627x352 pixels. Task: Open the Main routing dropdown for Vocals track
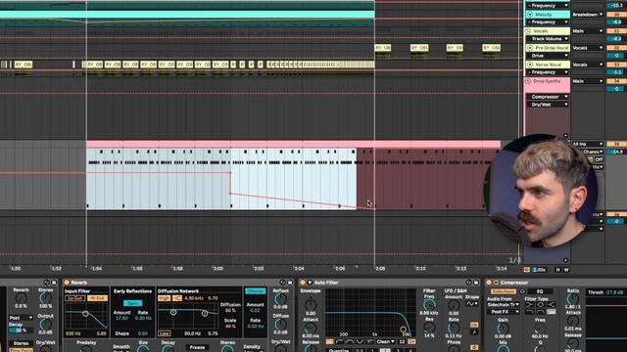click(x=588, y=31)
